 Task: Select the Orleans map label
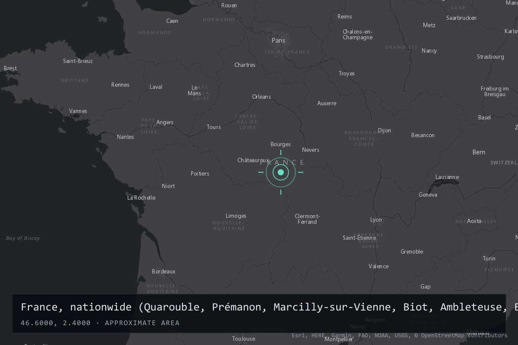(x=262, y=97)
